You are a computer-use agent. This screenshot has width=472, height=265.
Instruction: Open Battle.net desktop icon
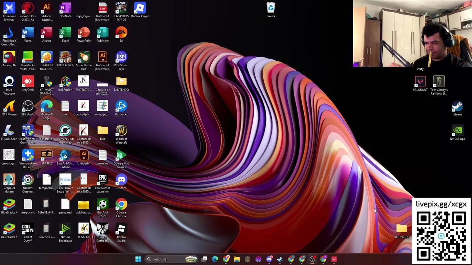121,106
